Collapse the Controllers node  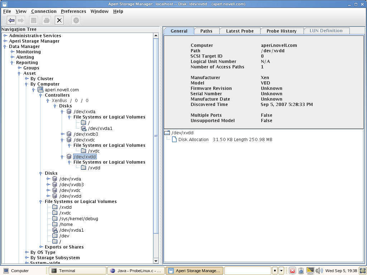(x=41, y=95)
